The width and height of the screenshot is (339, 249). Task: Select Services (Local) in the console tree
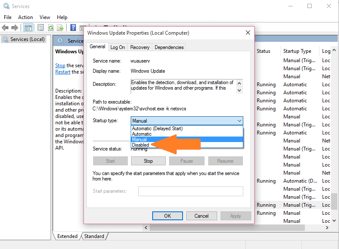[24, 39]
